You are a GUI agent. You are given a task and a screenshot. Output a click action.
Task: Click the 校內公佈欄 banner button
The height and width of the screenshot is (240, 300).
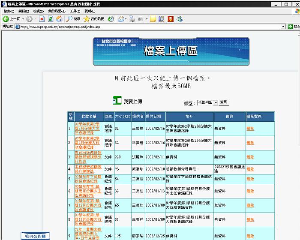[35, 236]
